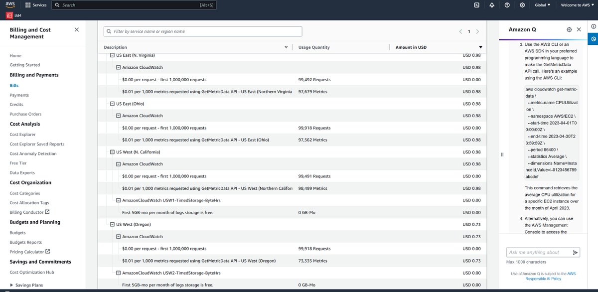Select 98,499 Metrics usage cell

312,188
